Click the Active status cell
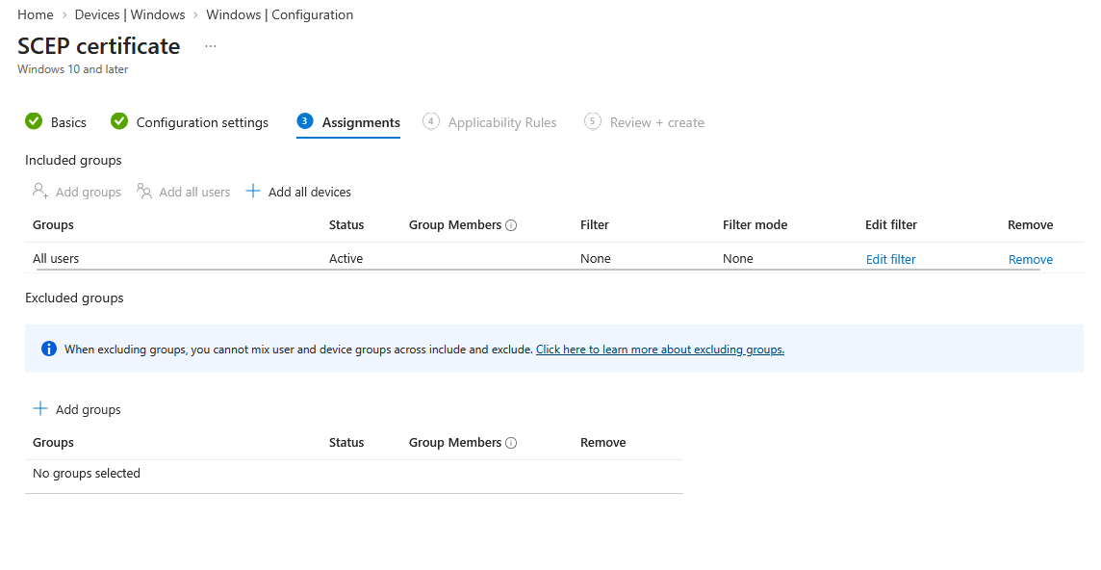The width and height of the screenshot is (1101, 570). pos(346,259)
